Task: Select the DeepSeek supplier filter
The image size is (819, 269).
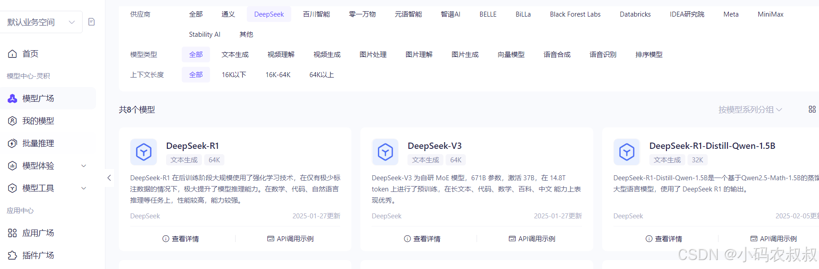Action: coord(269,14)
